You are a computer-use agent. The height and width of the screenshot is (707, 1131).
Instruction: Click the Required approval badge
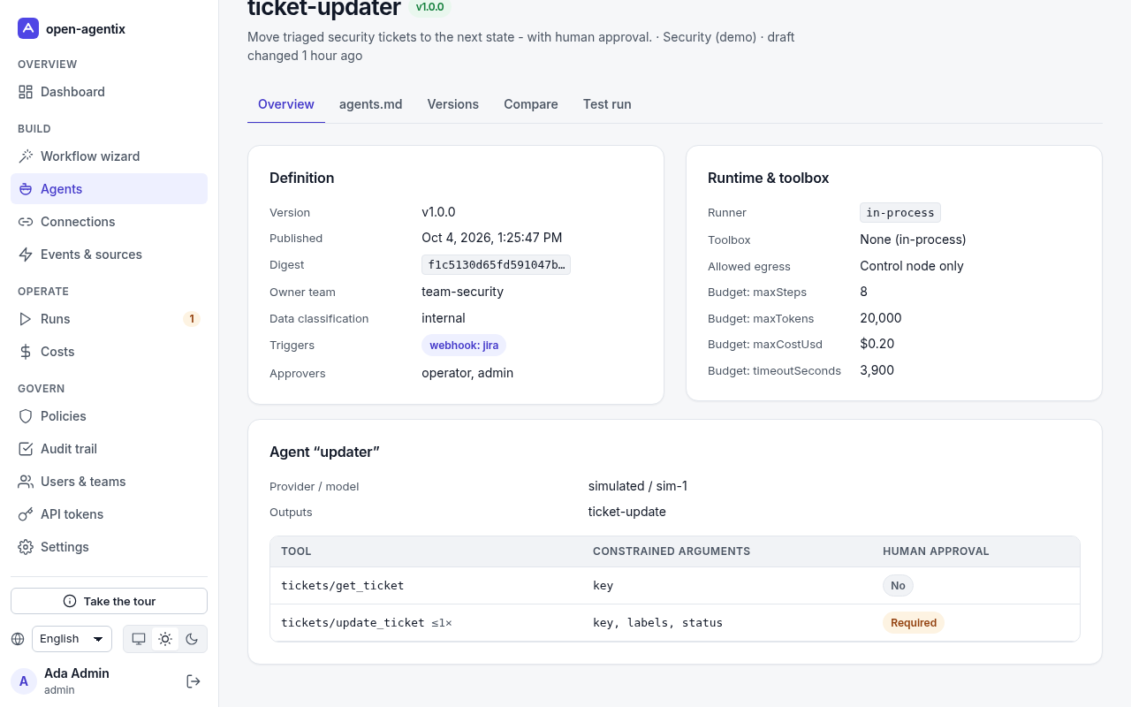click(914, 623)
